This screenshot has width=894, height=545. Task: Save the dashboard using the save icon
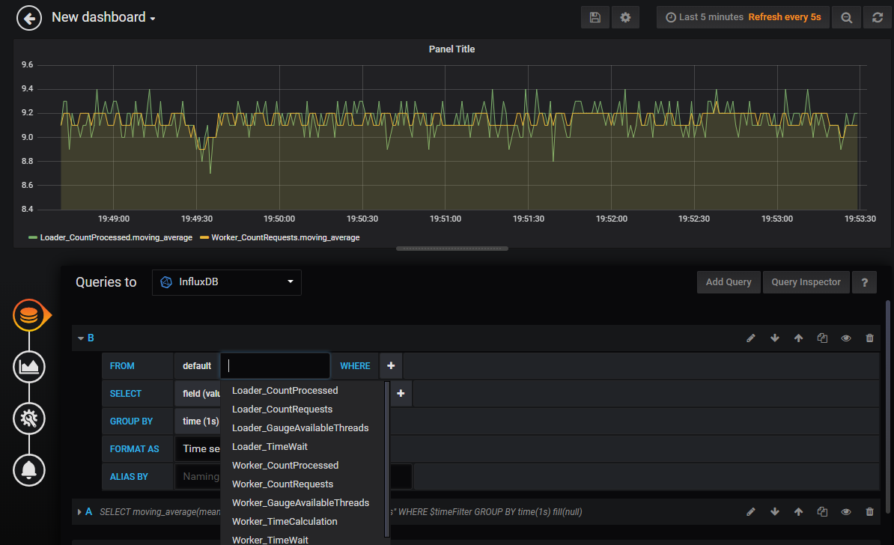click(x=595, y=16)
